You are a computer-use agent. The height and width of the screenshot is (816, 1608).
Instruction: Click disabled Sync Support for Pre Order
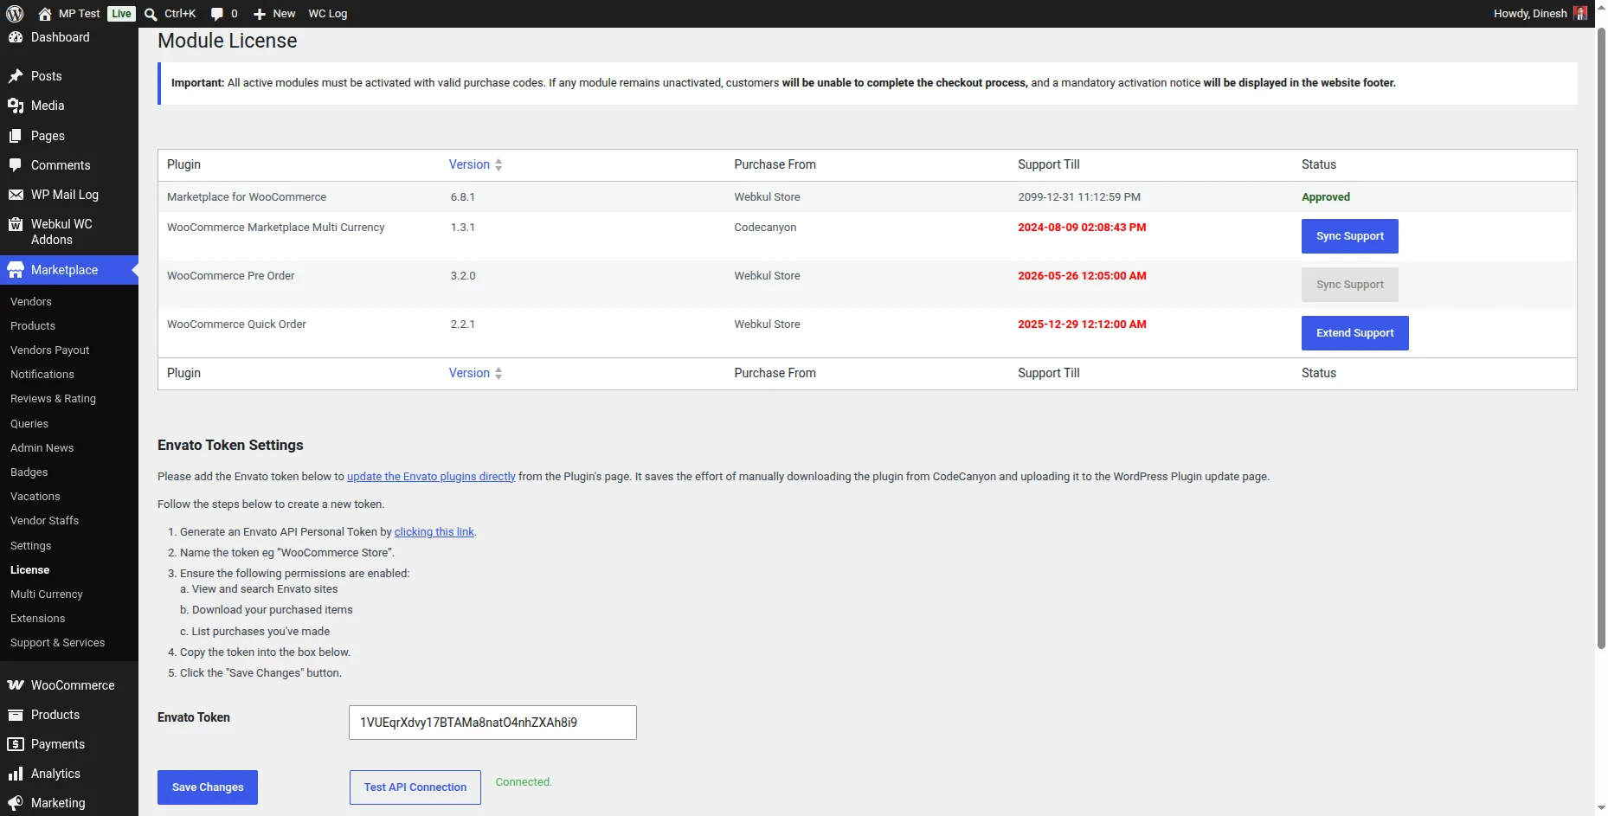pyautogui.click(x=1349, y=285)
